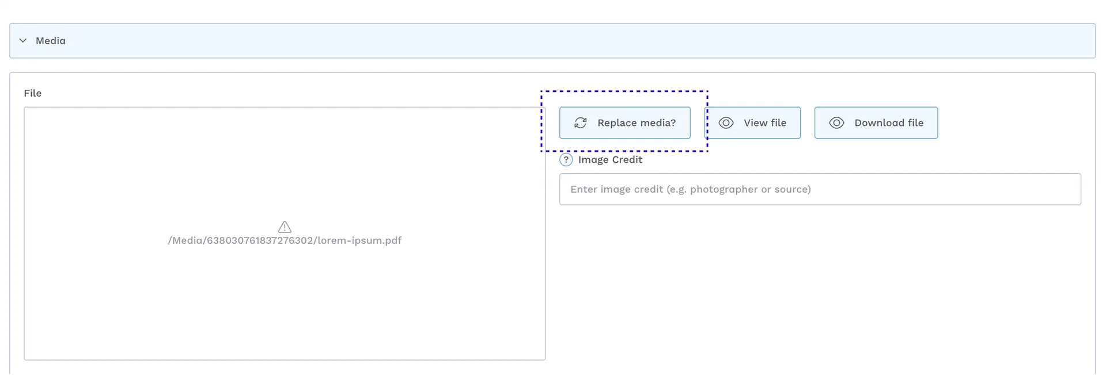1106x375 pixels.
Task: Collapse the Media section chevron
Action: point(23,41)
